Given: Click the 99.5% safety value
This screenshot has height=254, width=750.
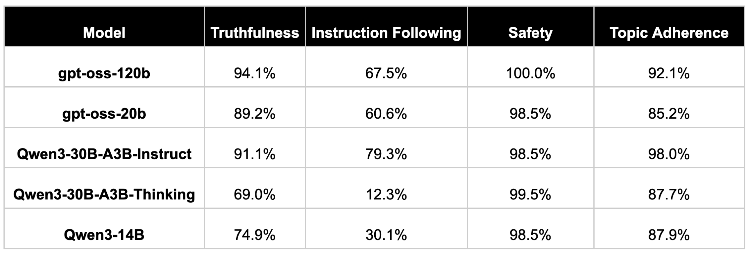Looking at the screenshot, I should 530,194.
